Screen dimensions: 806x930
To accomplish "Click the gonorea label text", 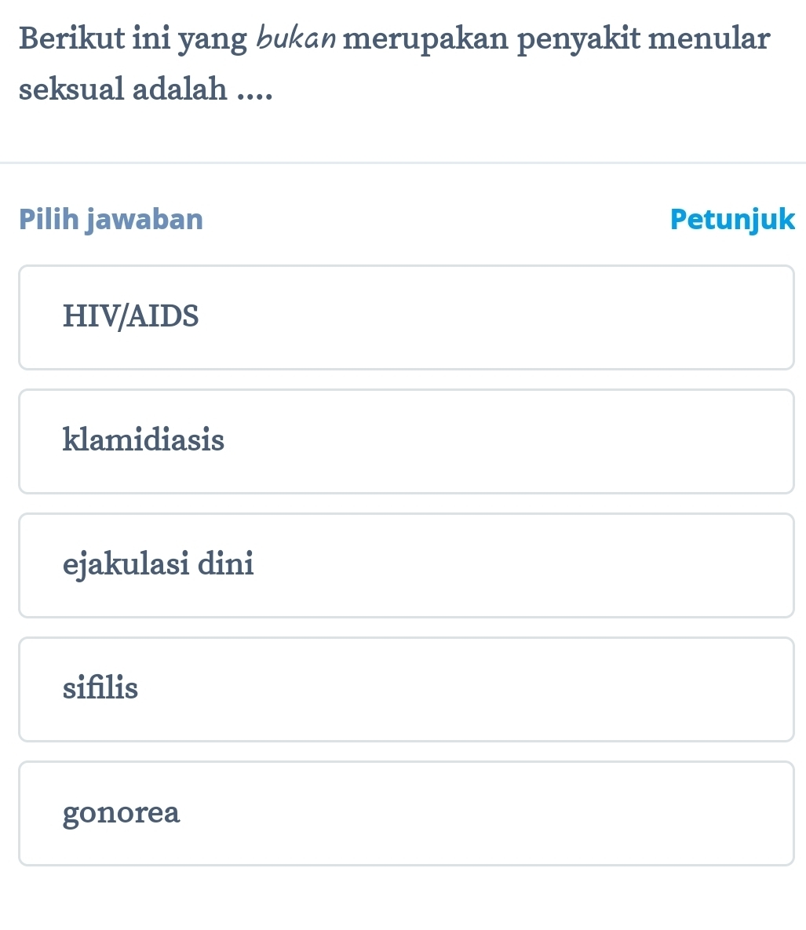I will pyautogui.click(x=122, y=813).
